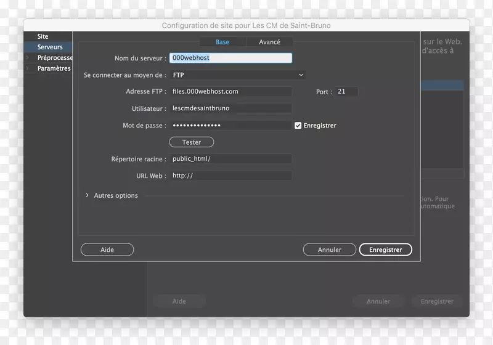Click the Adresse FTP field
Screen dimensions: 493x345
click(230, 91)
